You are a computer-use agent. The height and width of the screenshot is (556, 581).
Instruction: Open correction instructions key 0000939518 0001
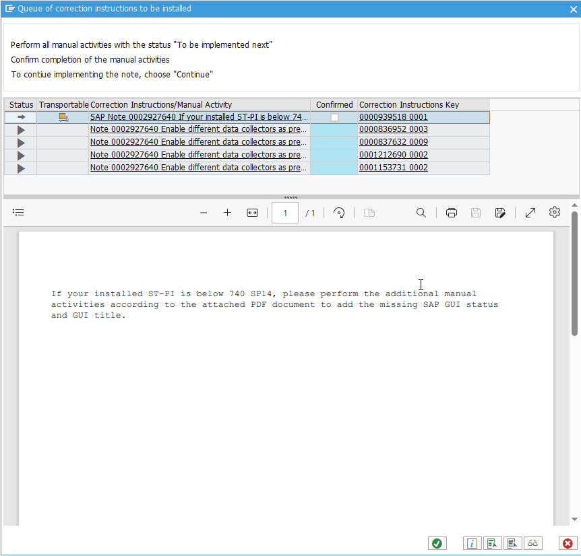tap(393, 117)
